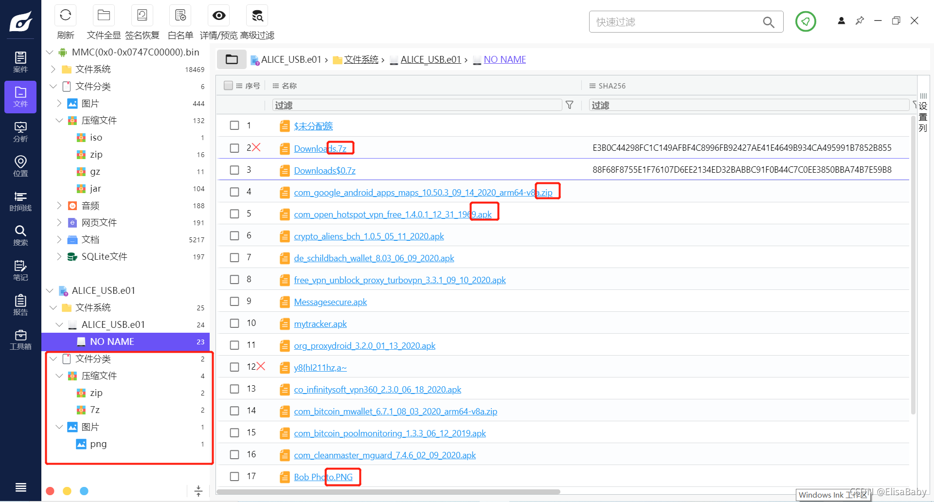Click the 名称 column filter field
Viewport: 934px width, 502px height.
pos(417,105)
